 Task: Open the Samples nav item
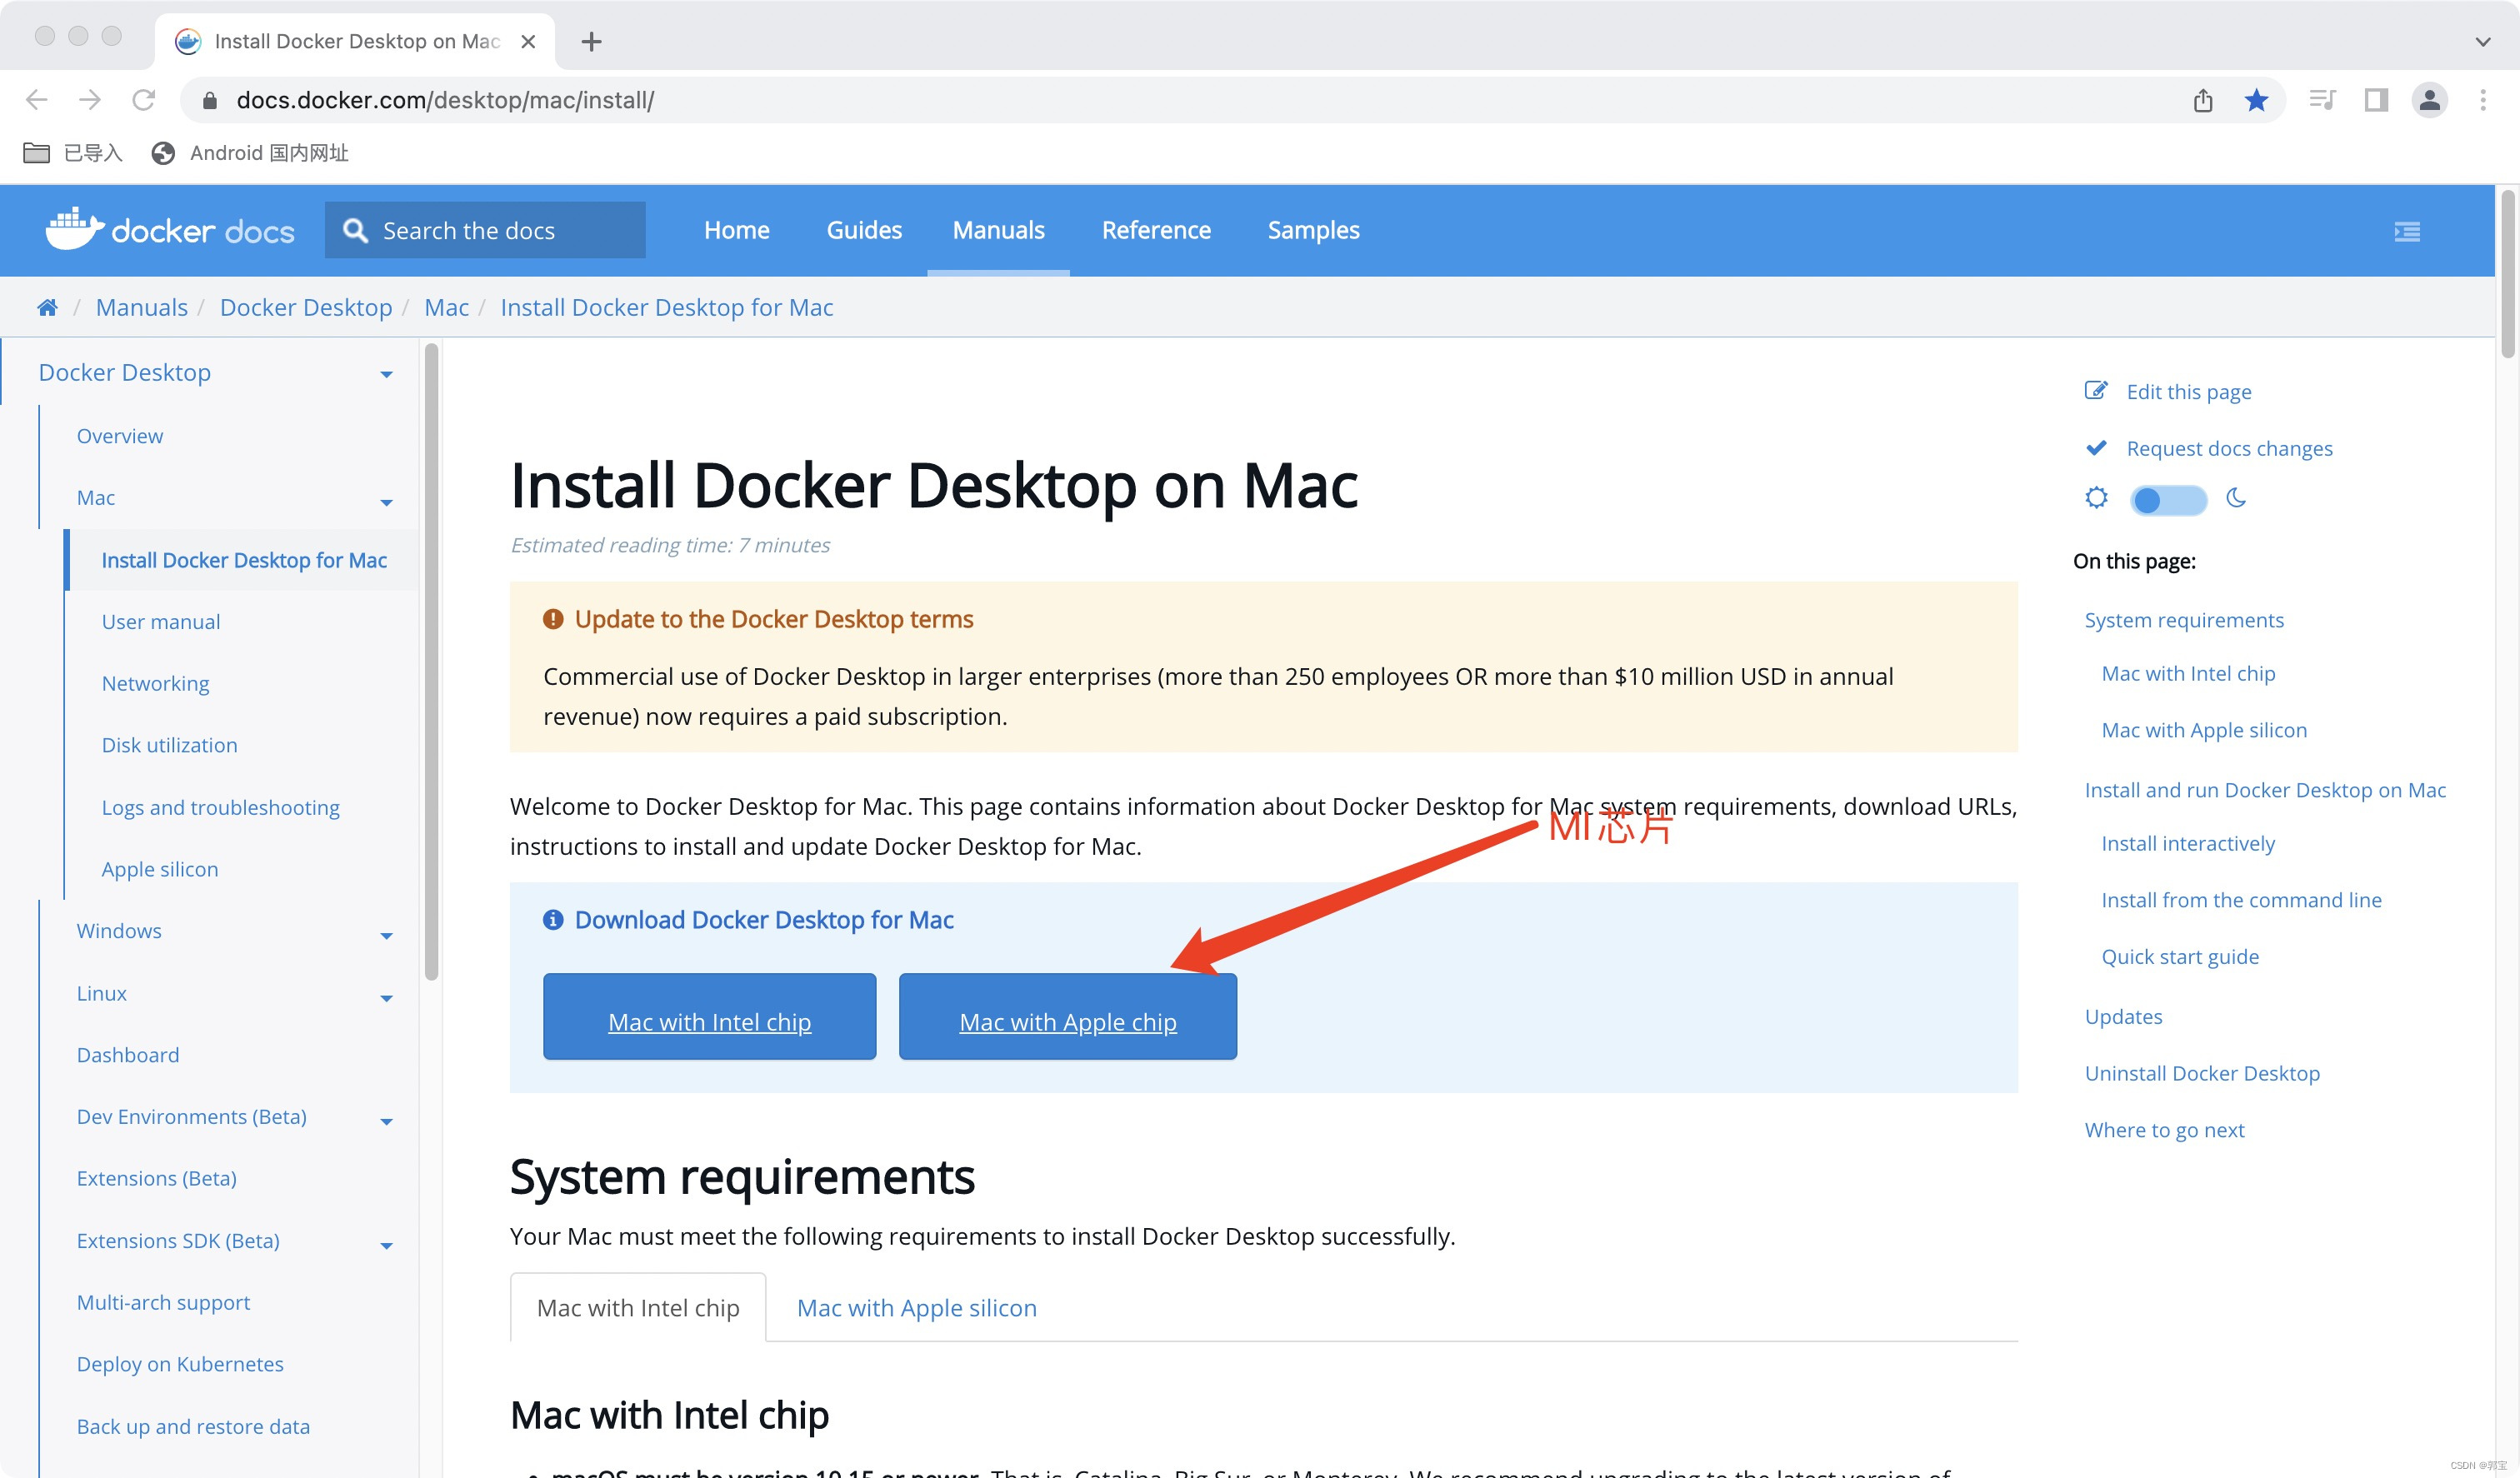click(1313, 230)
